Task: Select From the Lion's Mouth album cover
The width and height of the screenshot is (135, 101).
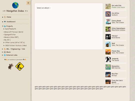Action: point(108,82)
